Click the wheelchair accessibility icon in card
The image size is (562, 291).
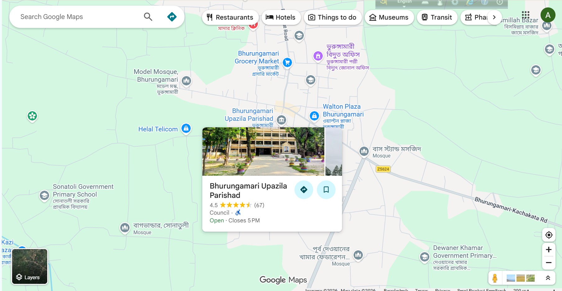click(238, 213)
